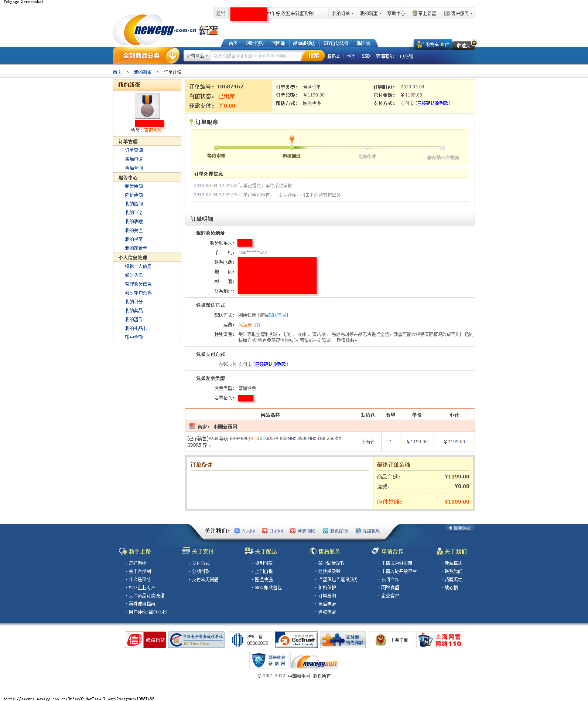Click the 查看配送范围 link

(x=277, y=315)
